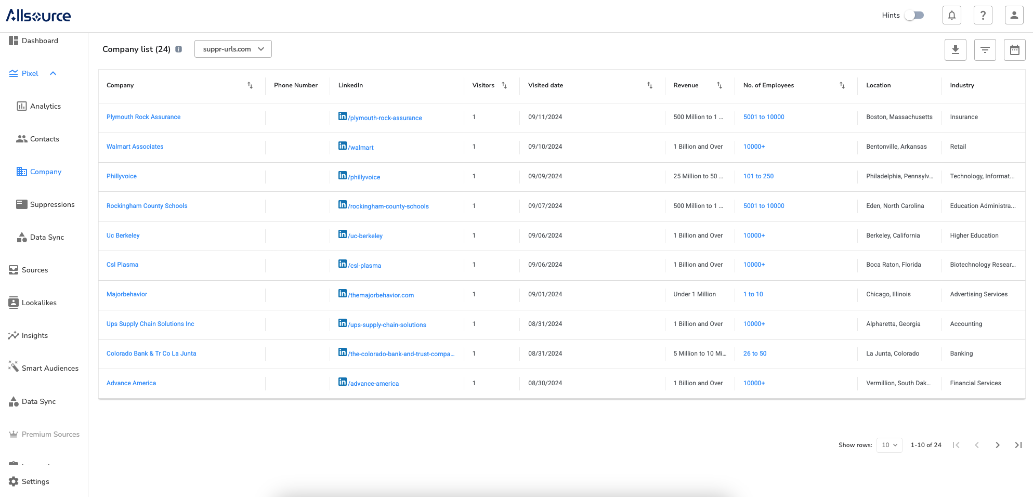The width and height of the screenshot is (1033, 497).
Task: Click 101 to 250 employees link
Action: click(759, 176)
